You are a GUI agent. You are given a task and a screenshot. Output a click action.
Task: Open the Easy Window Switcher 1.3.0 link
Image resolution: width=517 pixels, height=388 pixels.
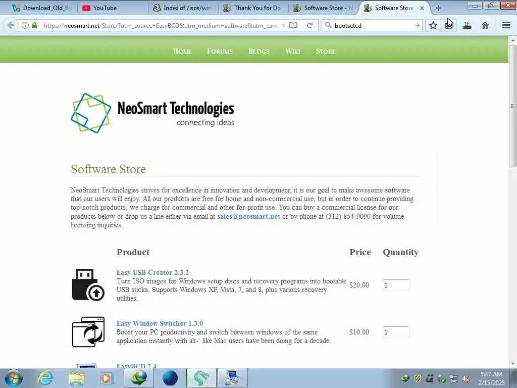[160, 323]
